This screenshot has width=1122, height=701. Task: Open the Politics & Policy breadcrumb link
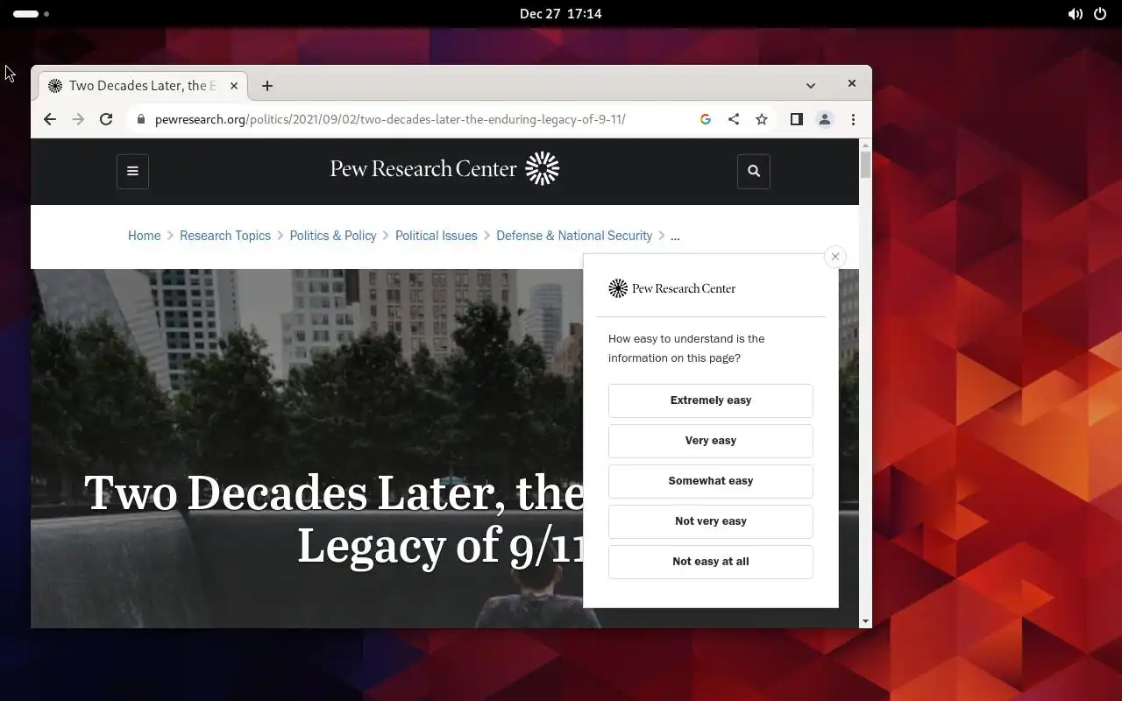point(333,236)
